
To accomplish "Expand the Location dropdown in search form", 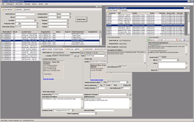I will (35, 20).
